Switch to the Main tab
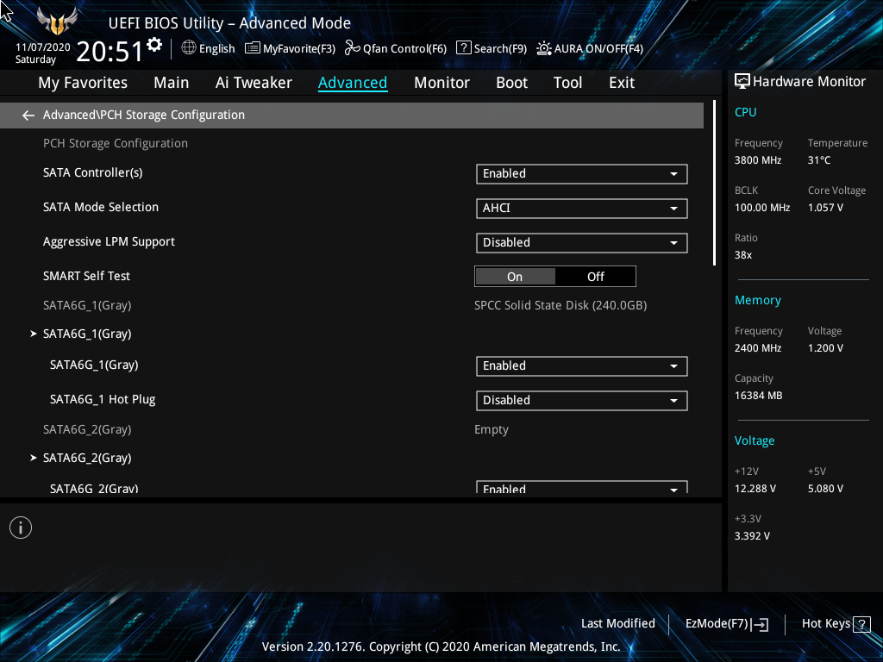This screenshot has height=662, width=883. 172,83
